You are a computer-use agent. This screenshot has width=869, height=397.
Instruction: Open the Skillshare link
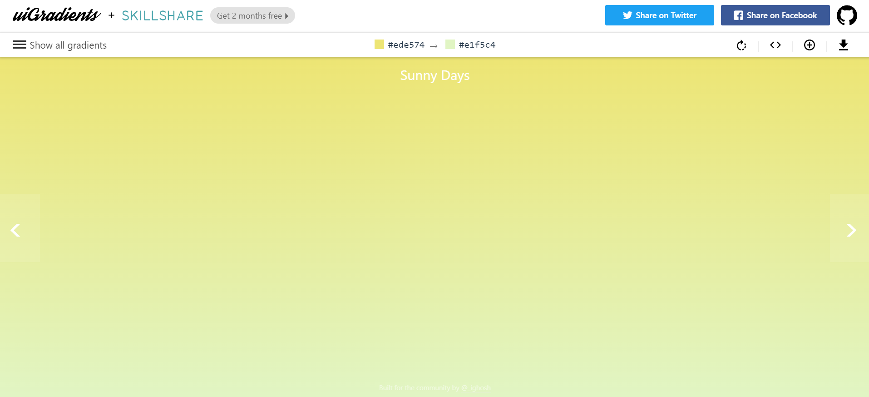pyautogui.click(x=163, y=15)
